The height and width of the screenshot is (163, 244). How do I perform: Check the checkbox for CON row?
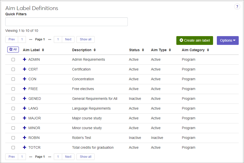(x=13, y=79)
